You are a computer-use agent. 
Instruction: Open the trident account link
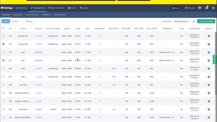coord(39,118)
